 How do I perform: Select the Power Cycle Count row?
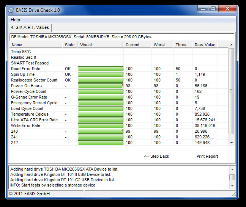(119, 91)
